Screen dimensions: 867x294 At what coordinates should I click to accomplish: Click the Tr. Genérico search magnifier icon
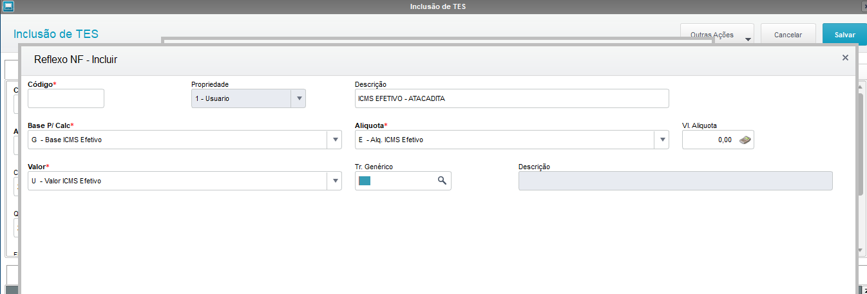pos(442,181)
